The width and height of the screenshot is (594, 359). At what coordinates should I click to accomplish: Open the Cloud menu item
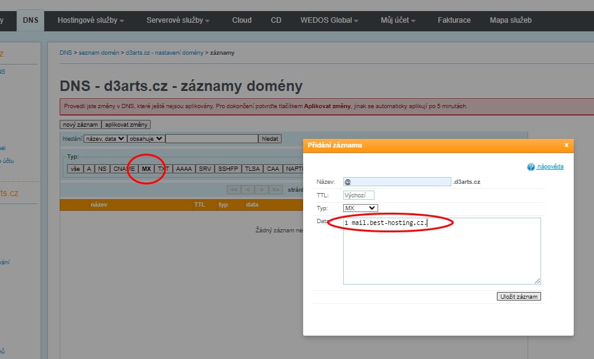[x=242, y=20]
